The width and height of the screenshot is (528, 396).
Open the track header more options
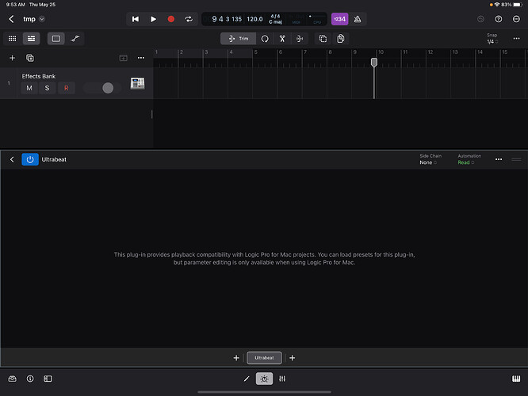tap(141, 58)
